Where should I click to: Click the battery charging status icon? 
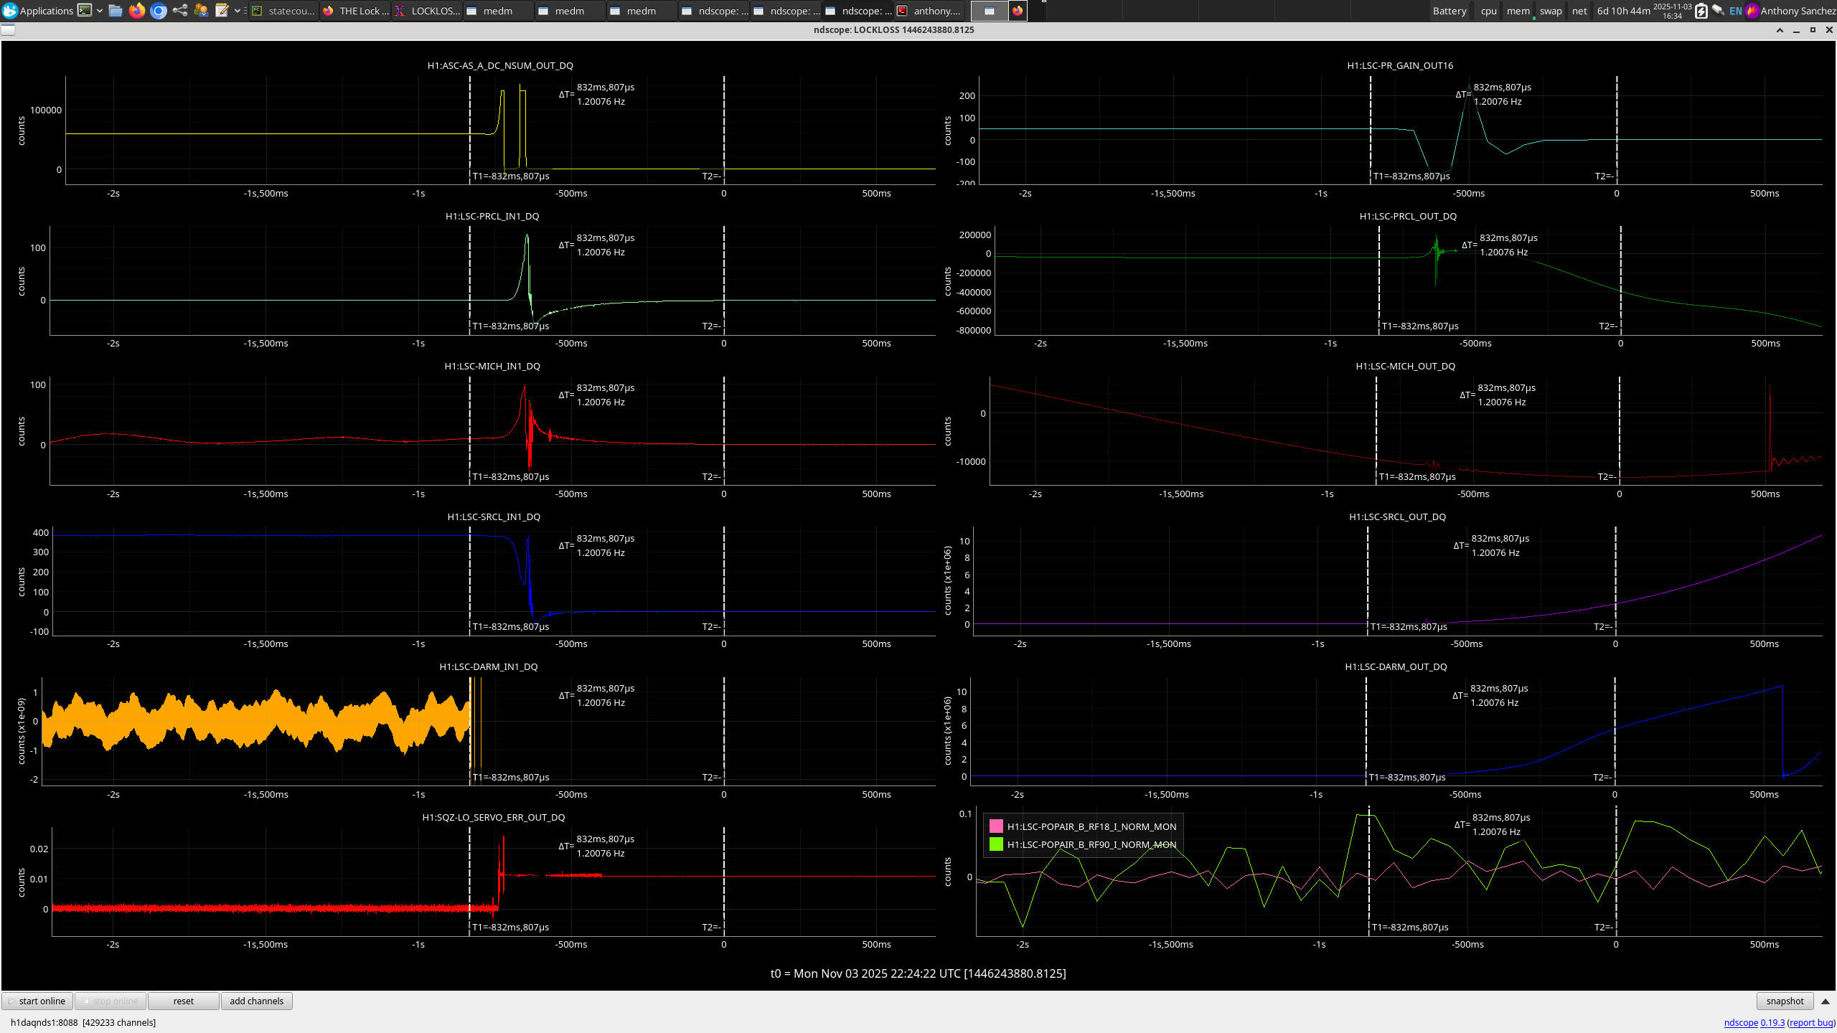[x=1701, y=11]
